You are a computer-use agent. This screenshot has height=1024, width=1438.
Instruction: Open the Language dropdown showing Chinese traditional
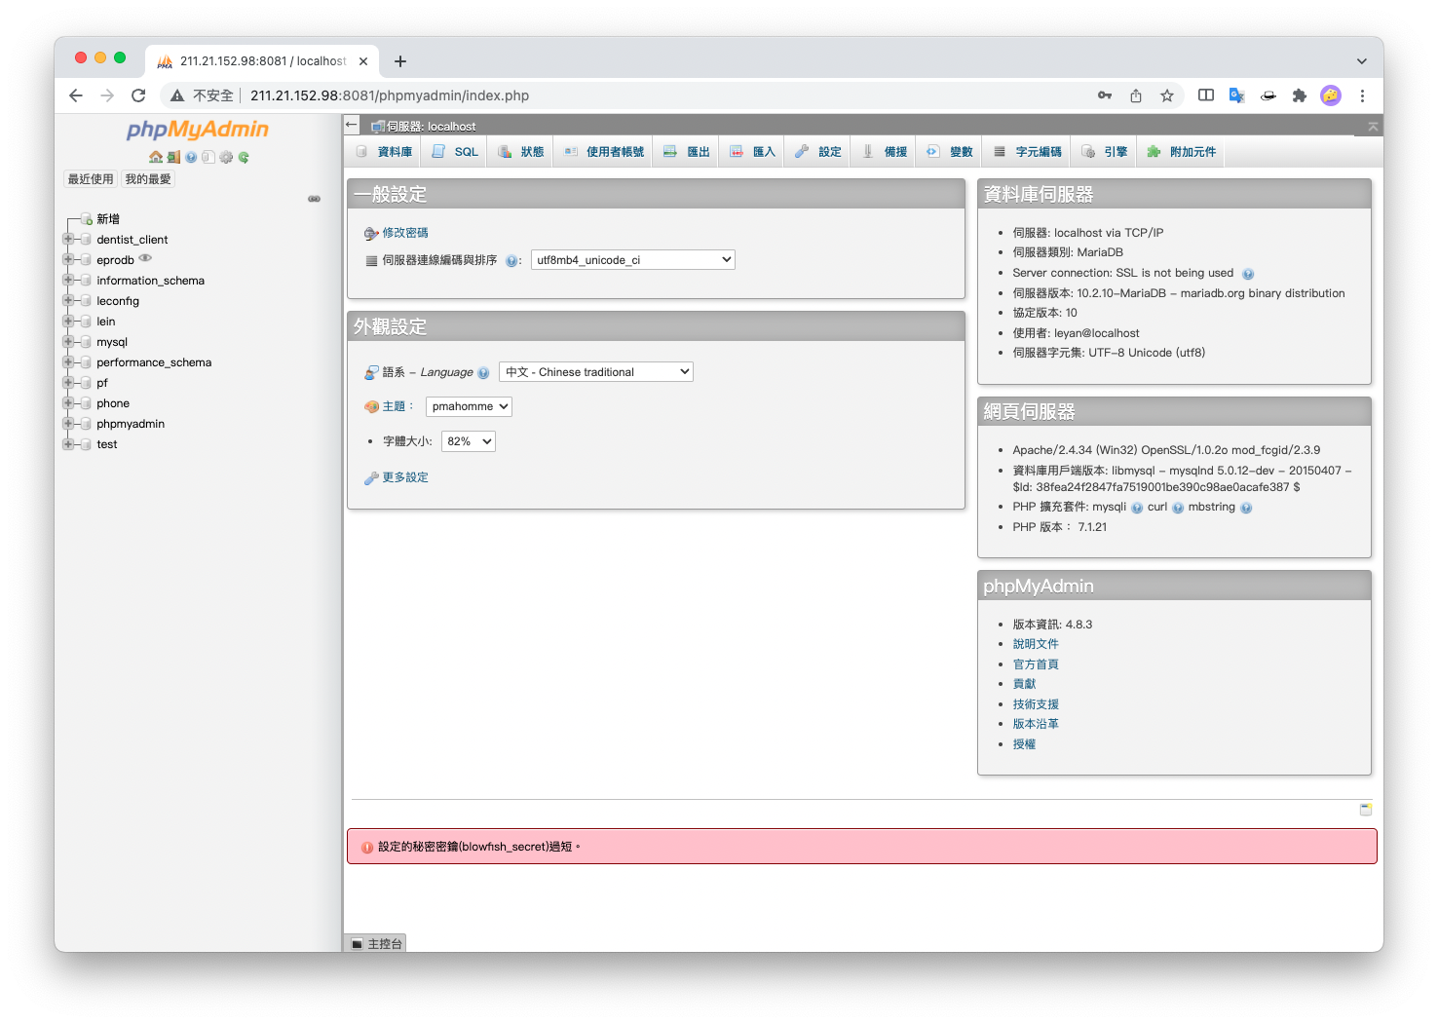(596, 372)
